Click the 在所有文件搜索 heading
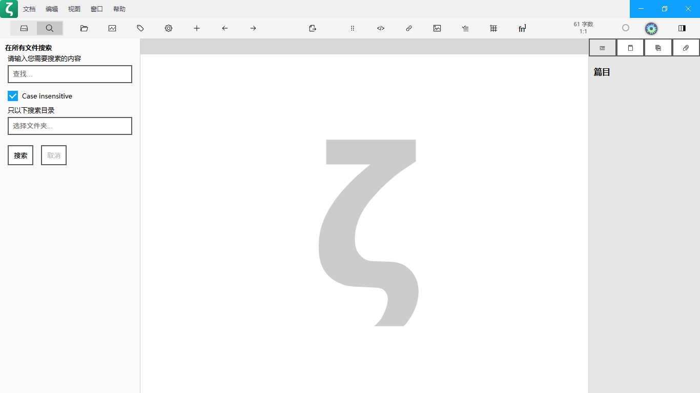The width and height of the screenshot is (700, 393). [x=29, y=48]
